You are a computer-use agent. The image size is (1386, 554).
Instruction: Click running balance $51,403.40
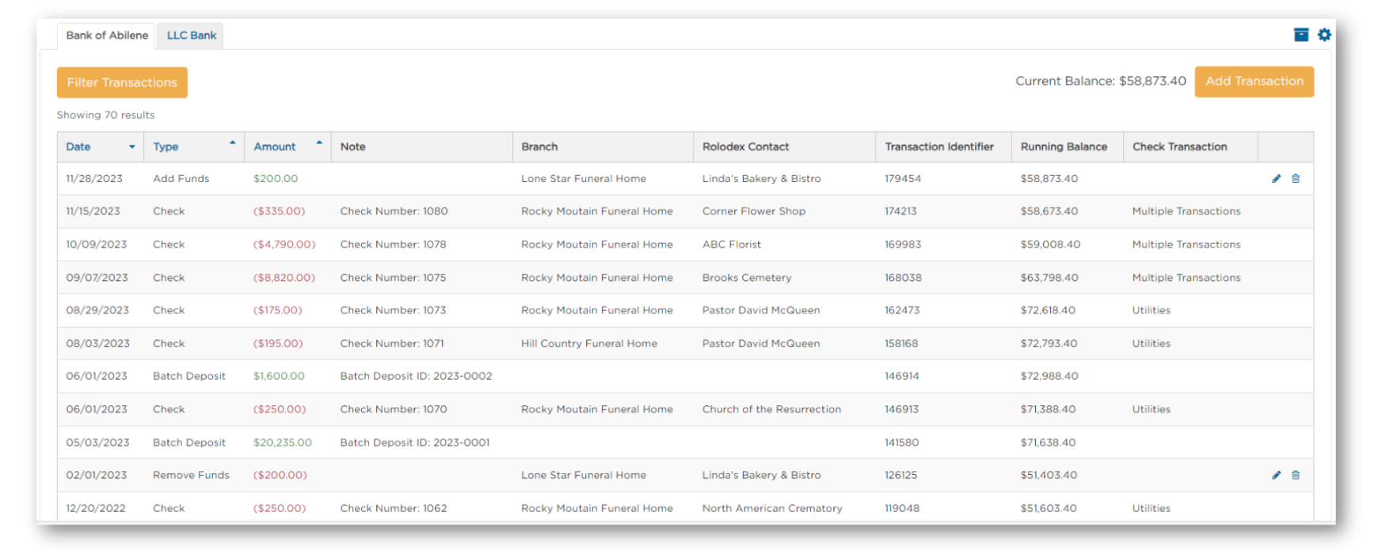1049,475
